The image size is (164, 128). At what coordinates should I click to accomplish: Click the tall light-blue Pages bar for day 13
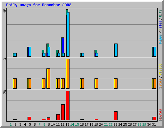coord(68,34)
